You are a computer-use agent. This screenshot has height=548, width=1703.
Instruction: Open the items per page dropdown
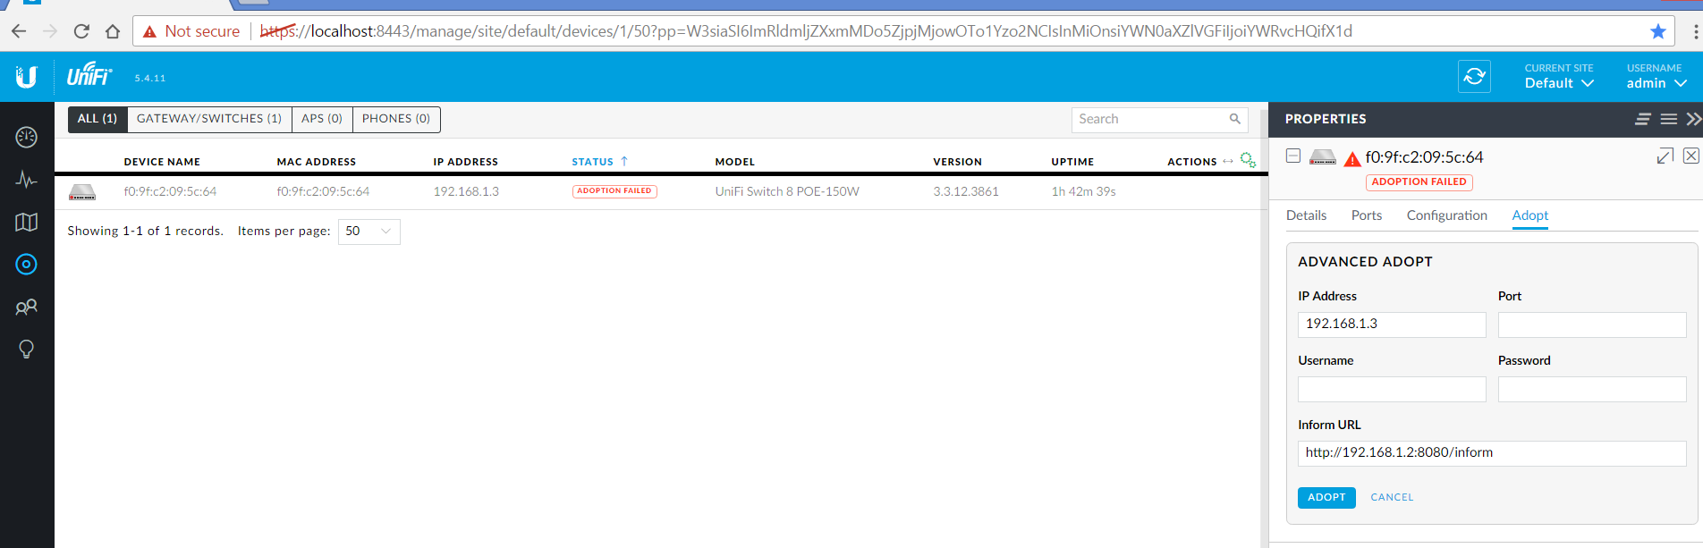369,232
